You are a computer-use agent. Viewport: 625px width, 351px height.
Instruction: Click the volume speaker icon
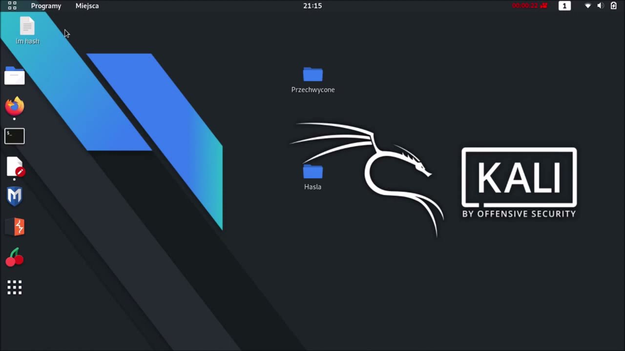[x=601, y=6]
